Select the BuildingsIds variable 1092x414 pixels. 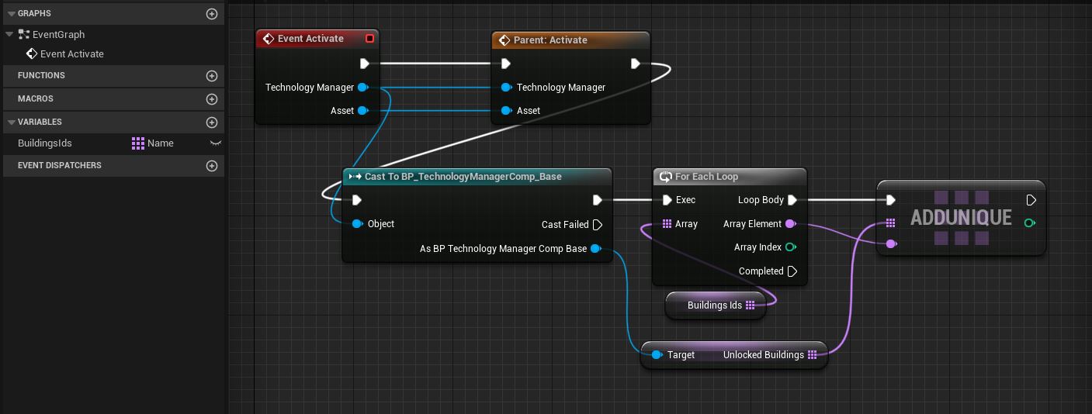coord(45,143)
